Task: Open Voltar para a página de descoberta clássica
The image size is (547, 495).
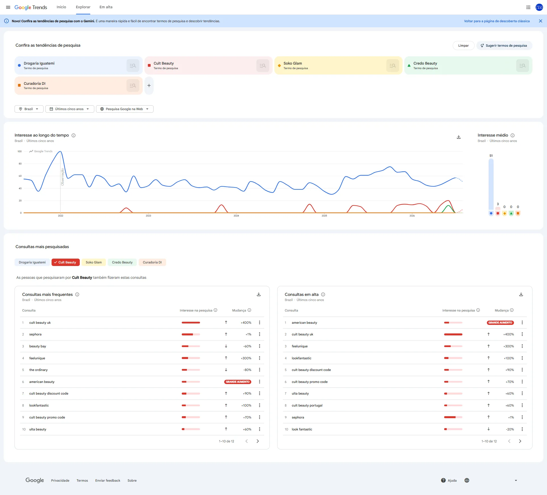Action: [497, 21]
